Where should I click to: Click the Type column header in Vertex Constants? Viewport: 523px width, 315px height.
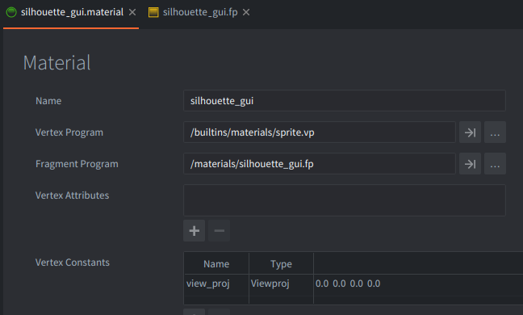[281, 264]
